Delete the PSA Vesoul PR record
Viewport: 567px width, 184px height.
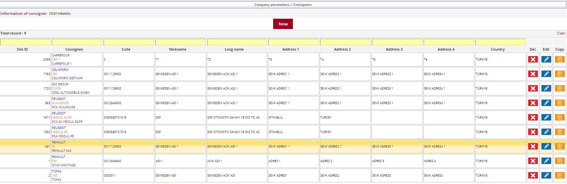533,132
